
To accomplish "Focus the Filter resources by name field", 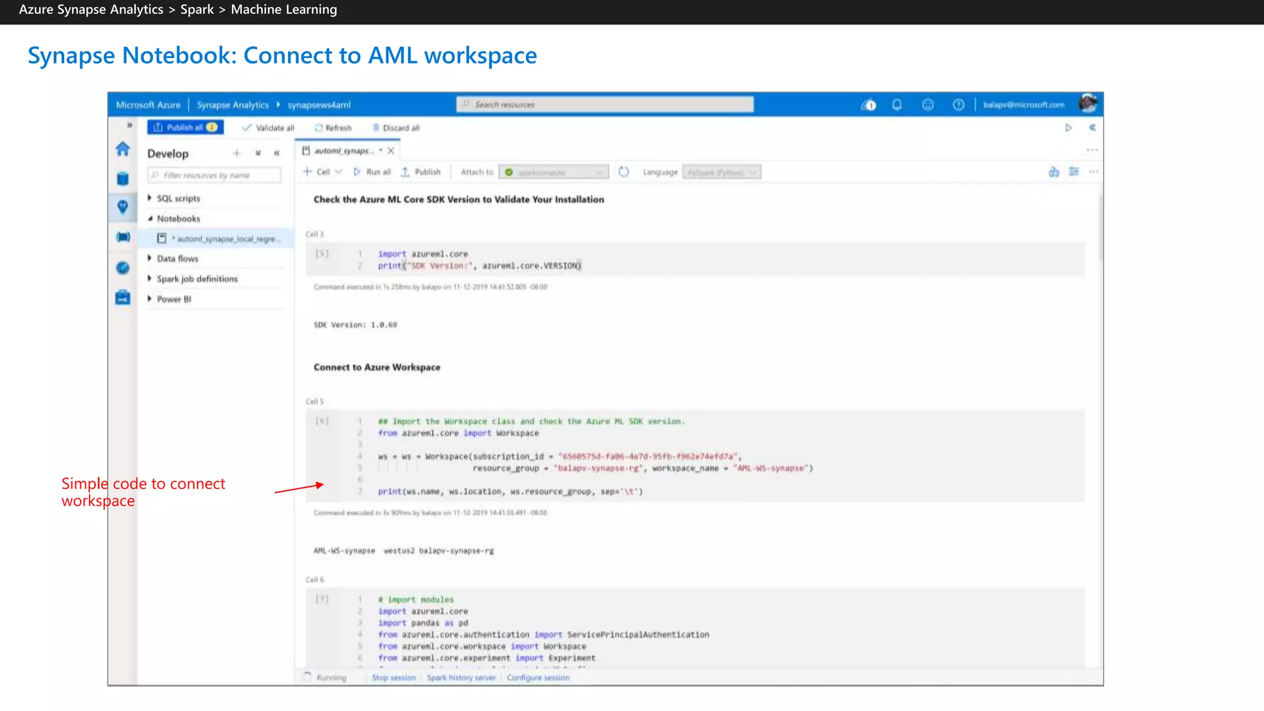I will click(214, 175).
